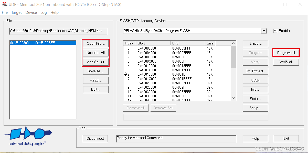Open the PFLASH0 memory device dropdown

tap(264, 31)
